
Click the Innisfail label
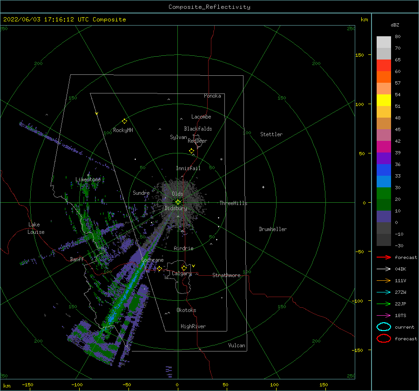(x=188, y=168)
